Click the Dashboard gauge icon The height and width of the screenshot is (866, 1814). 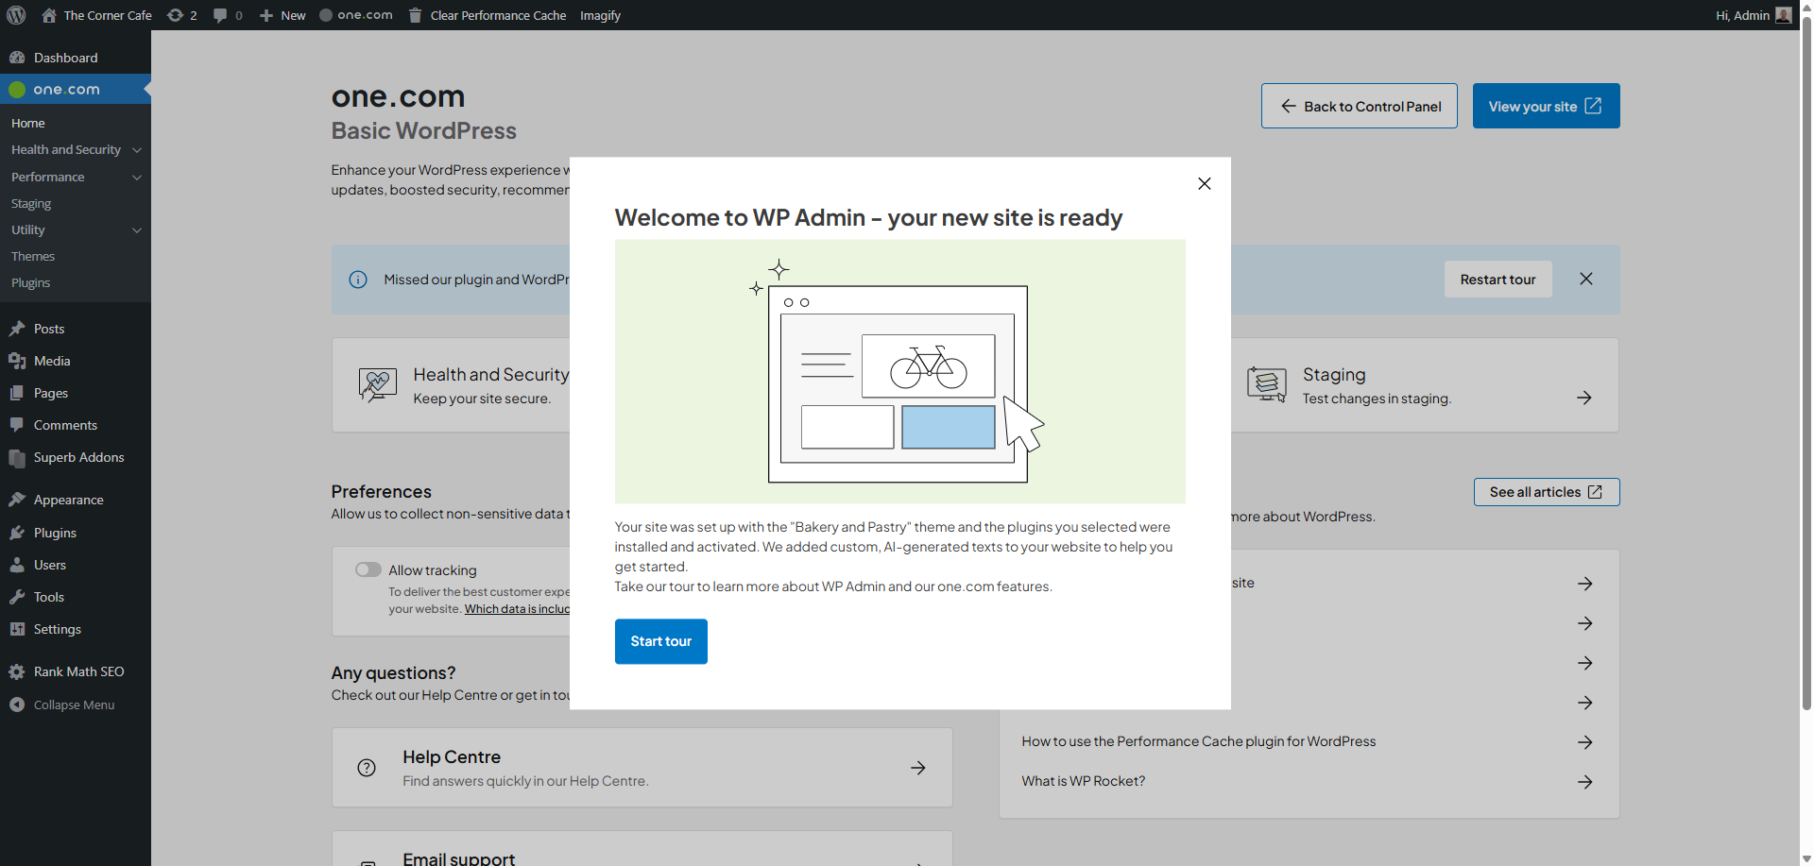coord(17,58)
